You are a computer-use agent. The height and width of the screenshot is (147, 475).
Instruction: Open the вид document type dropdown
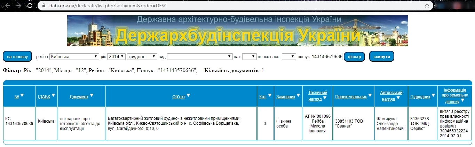[200, 56]
